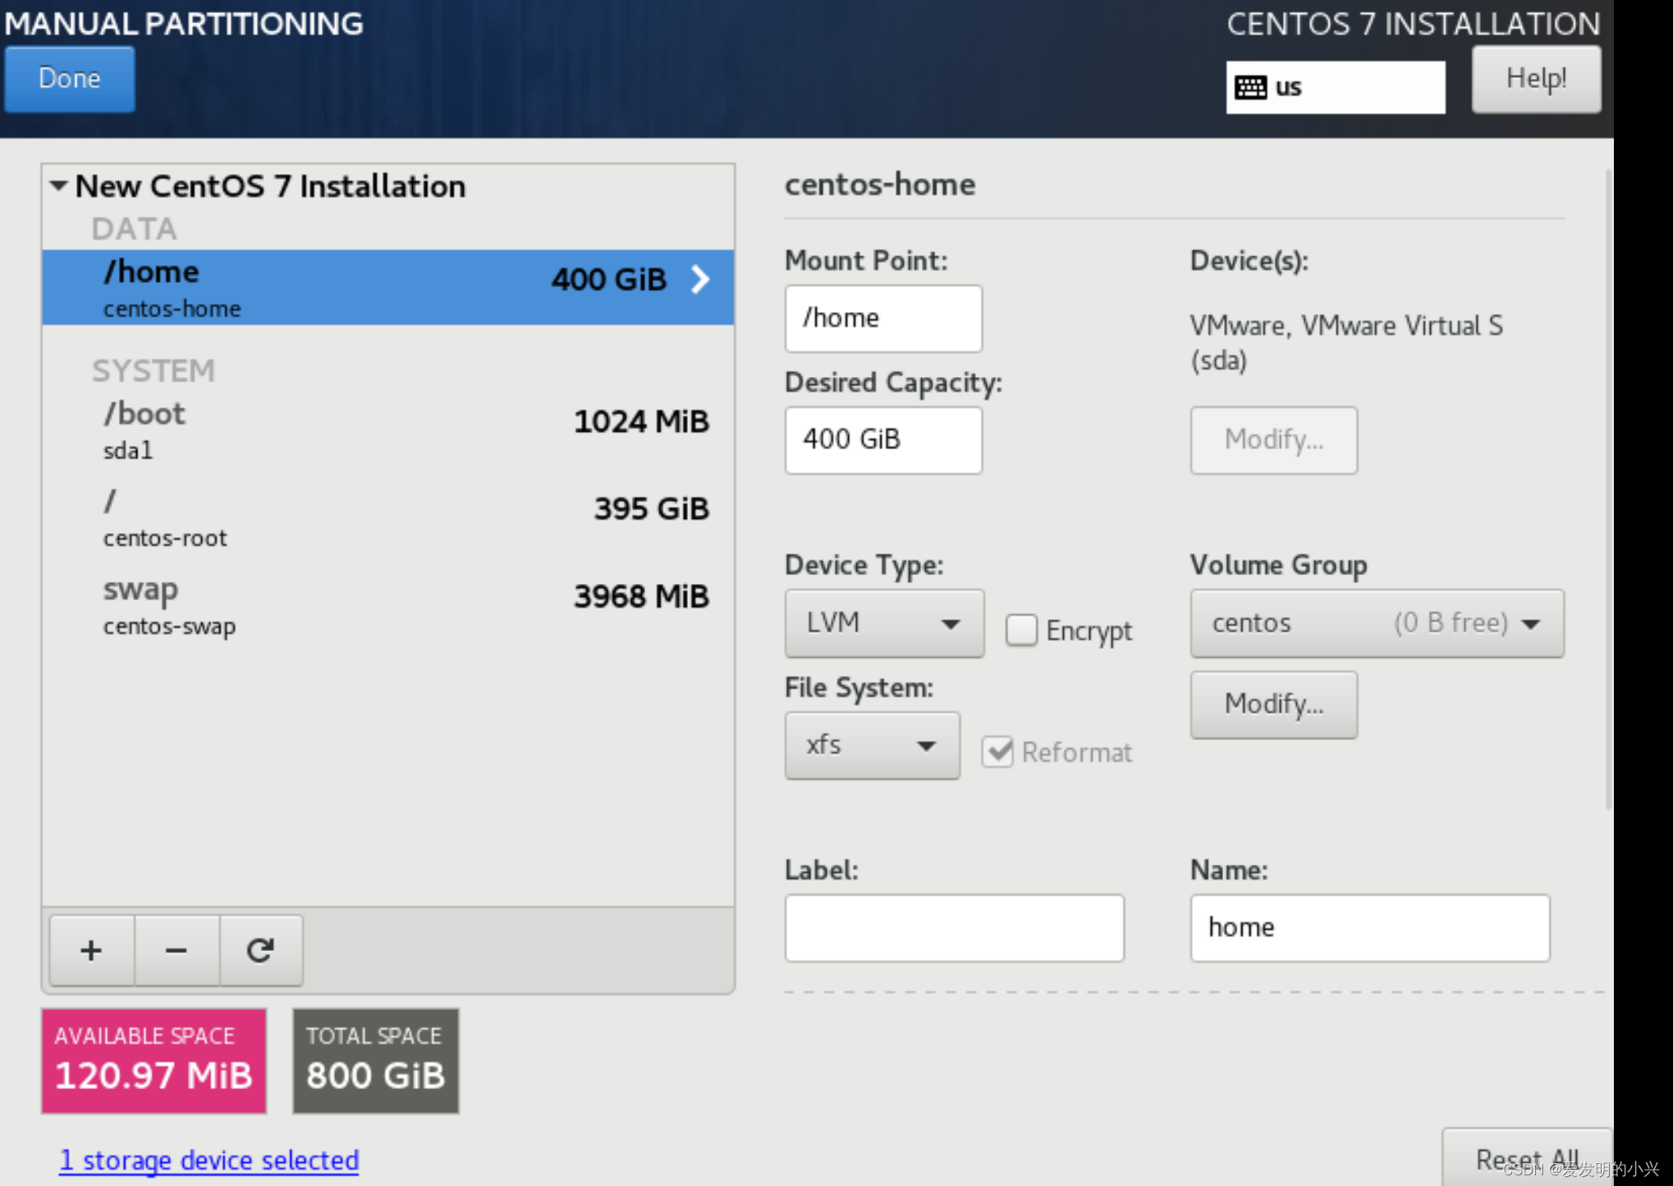Click the TOTAL SPACE 800 GiB indicator

tap(376, 1060)
